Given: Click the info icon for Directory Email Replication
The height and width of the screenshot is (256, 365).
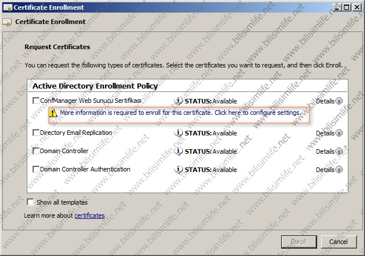Looking at the screenshot, I should (179, 133).
